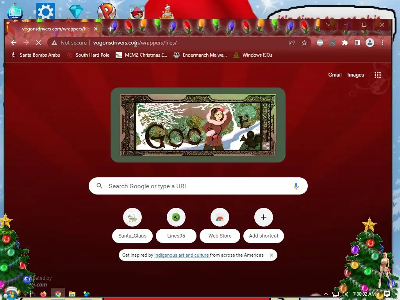
Task: Close the vogonsdrivers tab
Action: pos(96,29)
